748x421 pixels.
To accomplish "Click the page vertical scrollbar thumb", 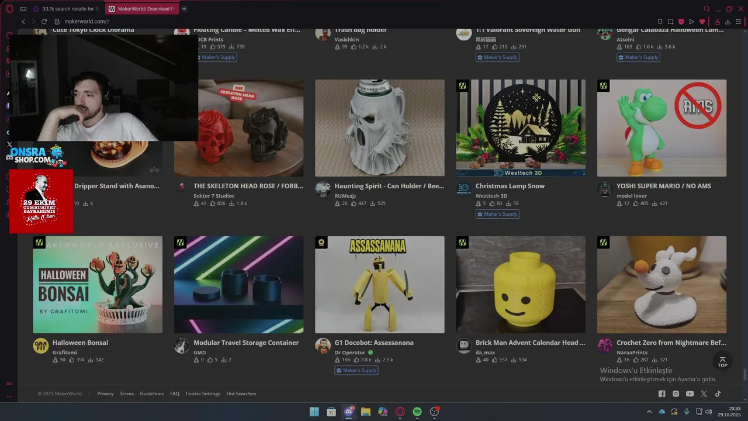I will tap(744, 375).
